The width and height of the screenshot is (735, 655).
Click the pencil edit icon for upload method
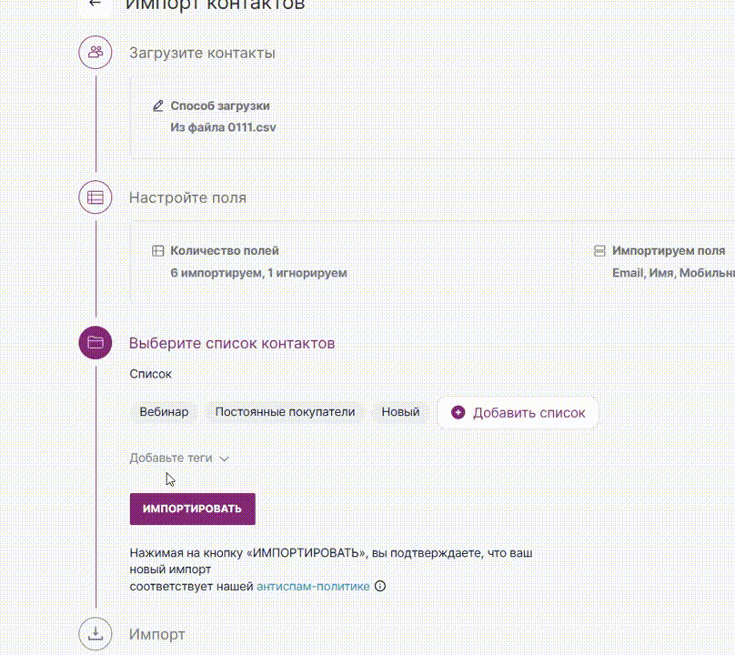point(158,106)
